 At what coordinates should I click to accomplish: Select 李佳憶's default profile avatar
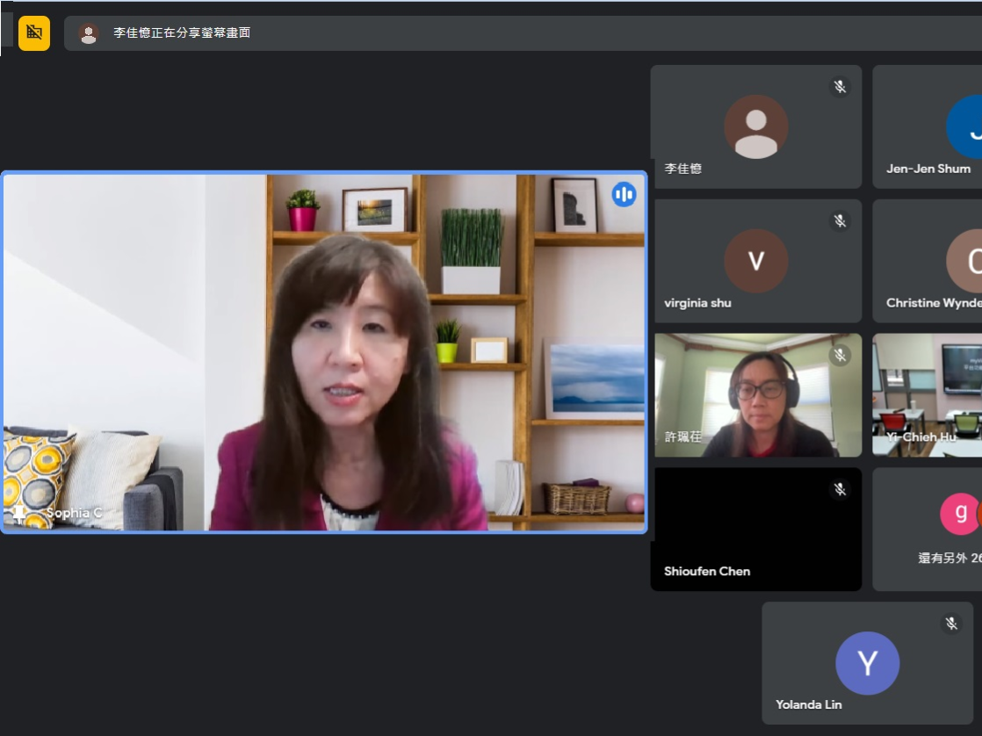coord(755,126)
